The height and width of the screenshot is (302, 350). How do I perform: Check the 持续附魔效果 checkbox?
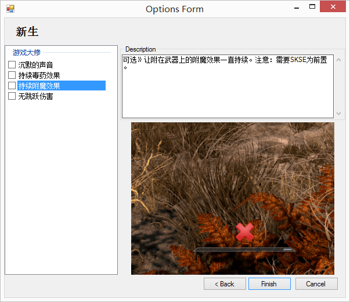(x=12, y=86)
